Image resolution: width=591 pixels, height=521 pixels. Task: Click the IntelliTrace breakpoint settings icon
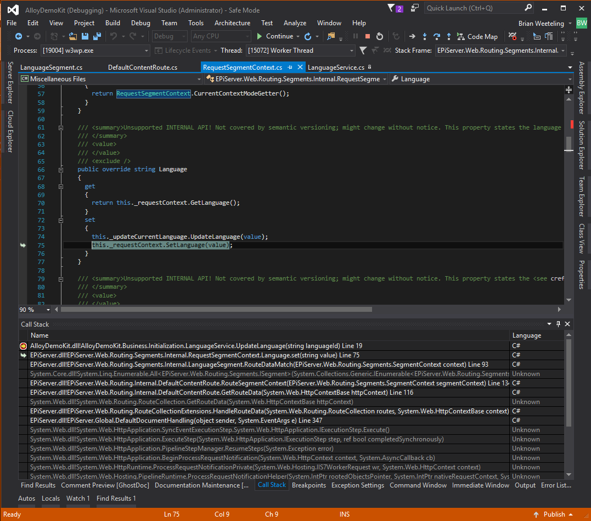[512, 36]
